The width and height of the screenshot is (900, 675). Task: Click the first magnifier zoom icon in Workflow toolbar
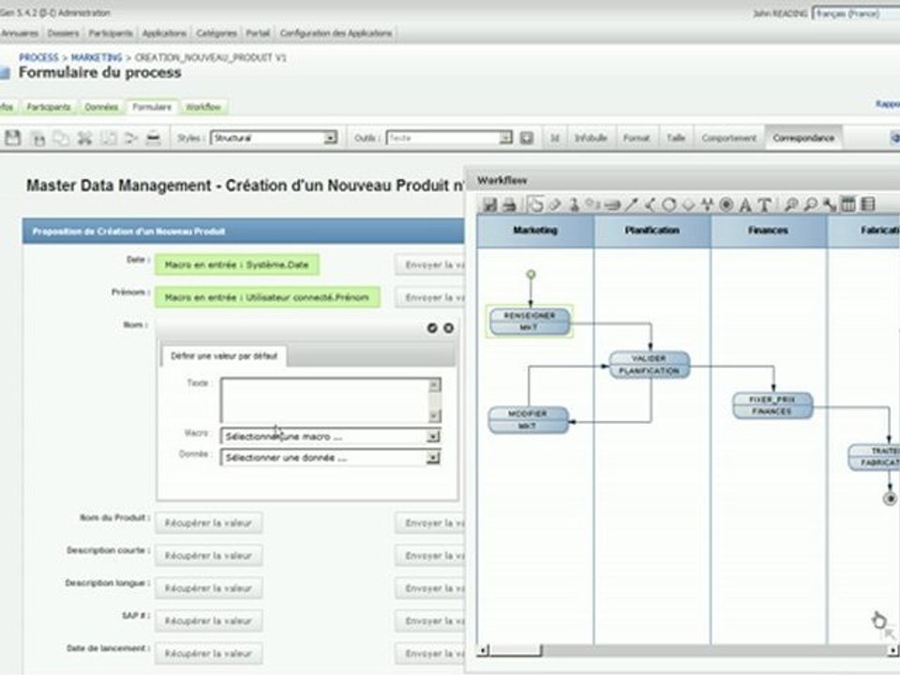click(791, 204)
